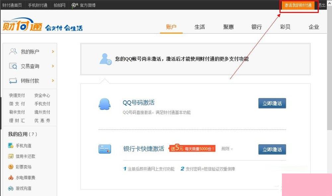Click the 退出 link

322,5
